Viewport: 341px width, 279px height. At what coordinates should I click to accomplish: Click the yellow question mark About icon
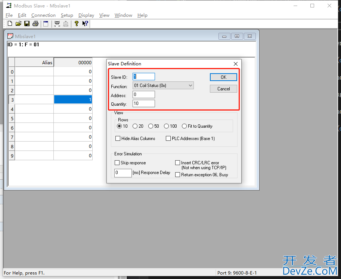point(76,24)
